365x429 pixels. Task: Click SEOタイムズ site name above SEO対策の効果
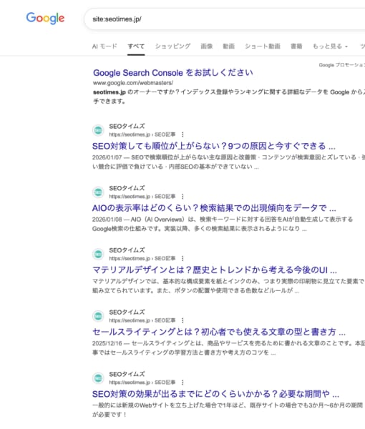coord(127,374)
